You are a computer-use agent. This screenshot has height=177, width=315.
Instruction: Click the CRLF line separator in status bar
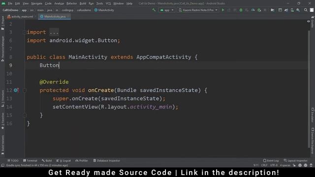(264, 165)
